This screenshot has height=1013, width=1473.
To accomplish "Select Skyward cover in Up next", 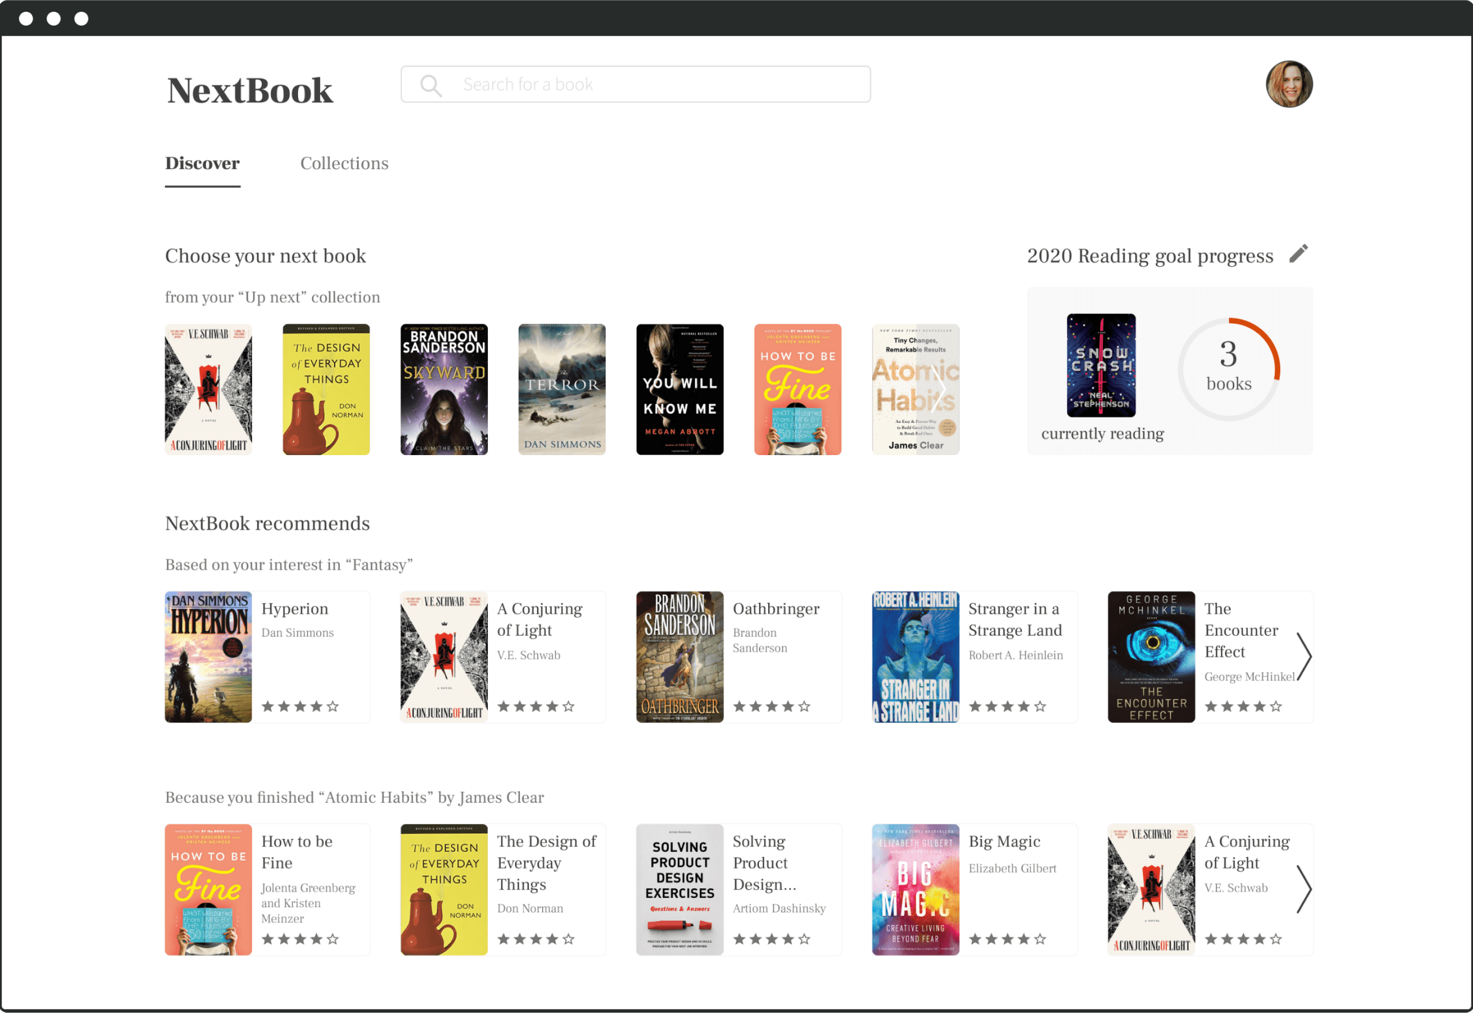I will (444, 389).
